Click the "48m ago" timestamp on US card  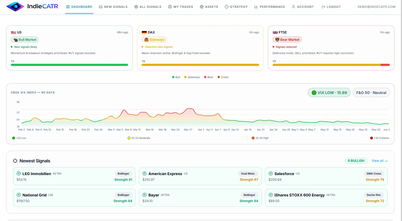(x=122, y=32)
